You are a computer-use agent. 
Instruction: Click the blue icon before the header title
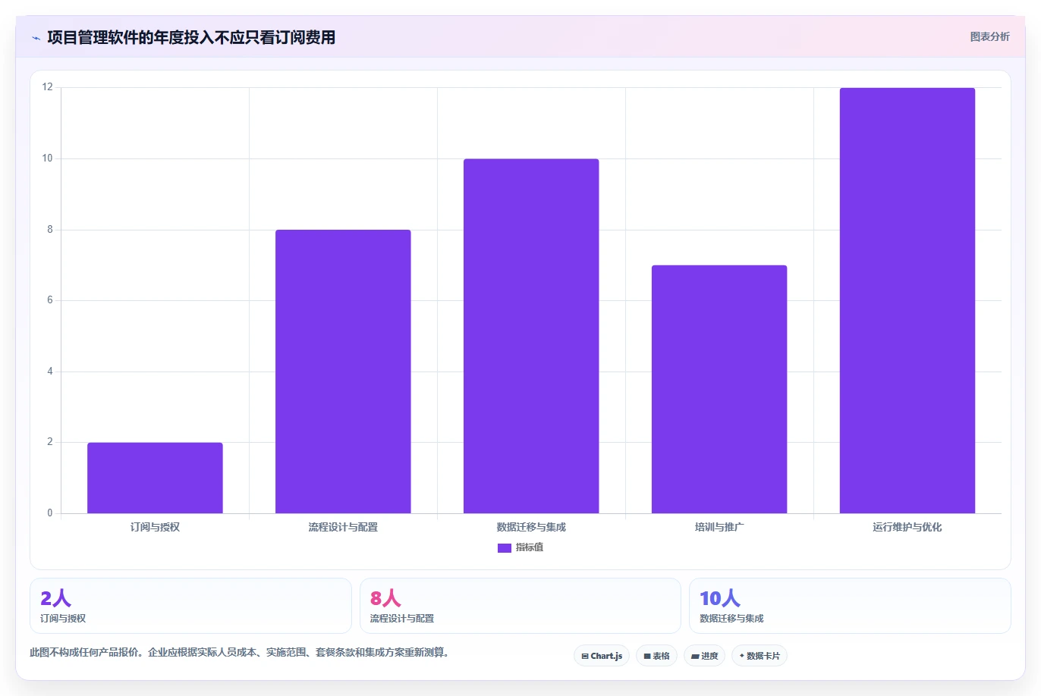(x=36, y=38)
